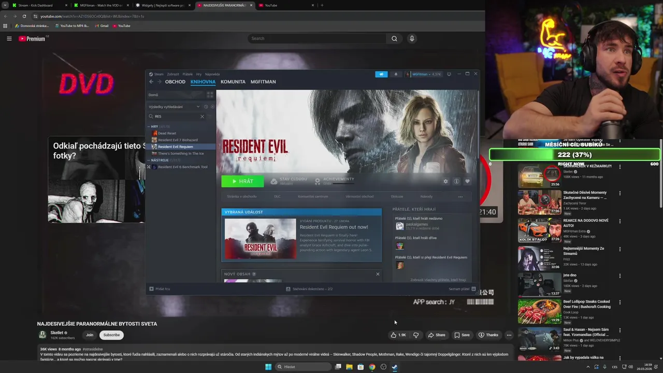Open advanced filter icon next to search
The height and width of the screenshot is (373, 663).
[210, 117]
